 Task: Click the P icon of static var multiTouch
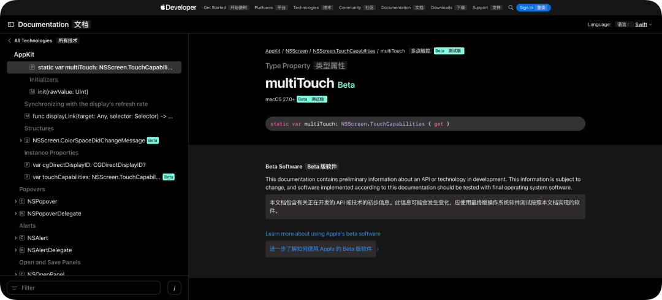tap(32, 67)
